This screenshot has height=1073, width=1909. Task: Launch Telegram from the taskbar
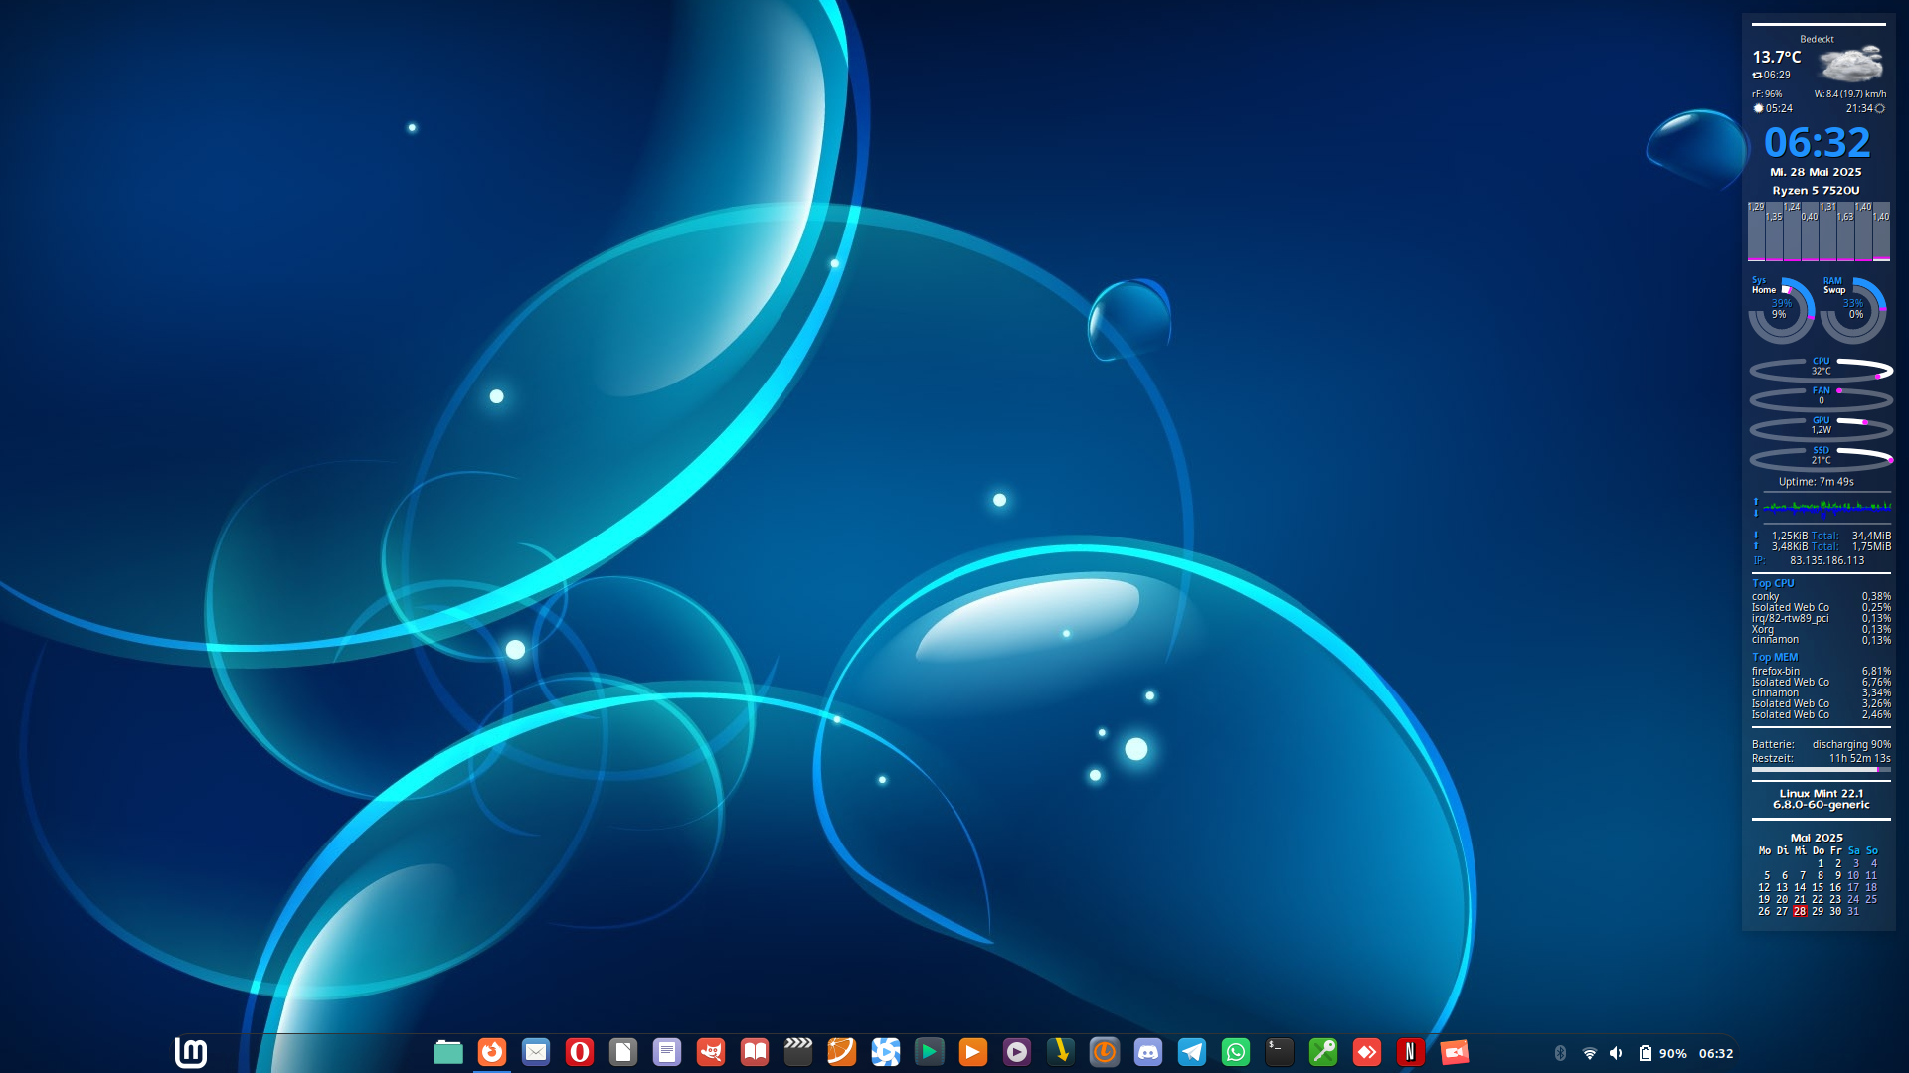point(1192,1052)
